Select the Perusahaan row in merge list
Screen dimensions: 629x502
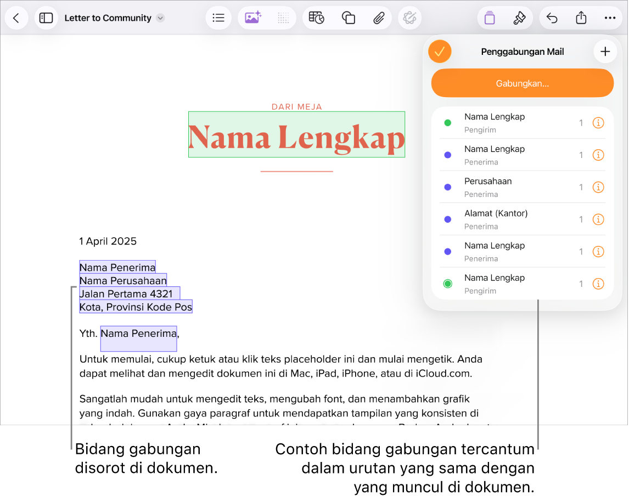click(523, 187)
